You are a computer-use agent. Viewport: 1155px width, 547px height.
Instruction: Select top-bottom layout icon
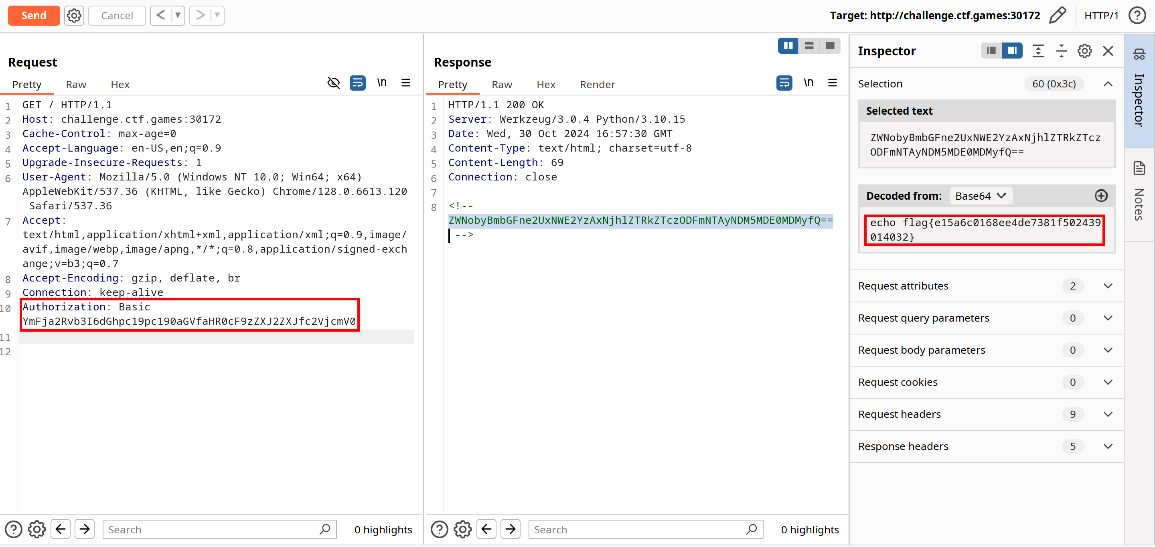[x=809, y=46]
